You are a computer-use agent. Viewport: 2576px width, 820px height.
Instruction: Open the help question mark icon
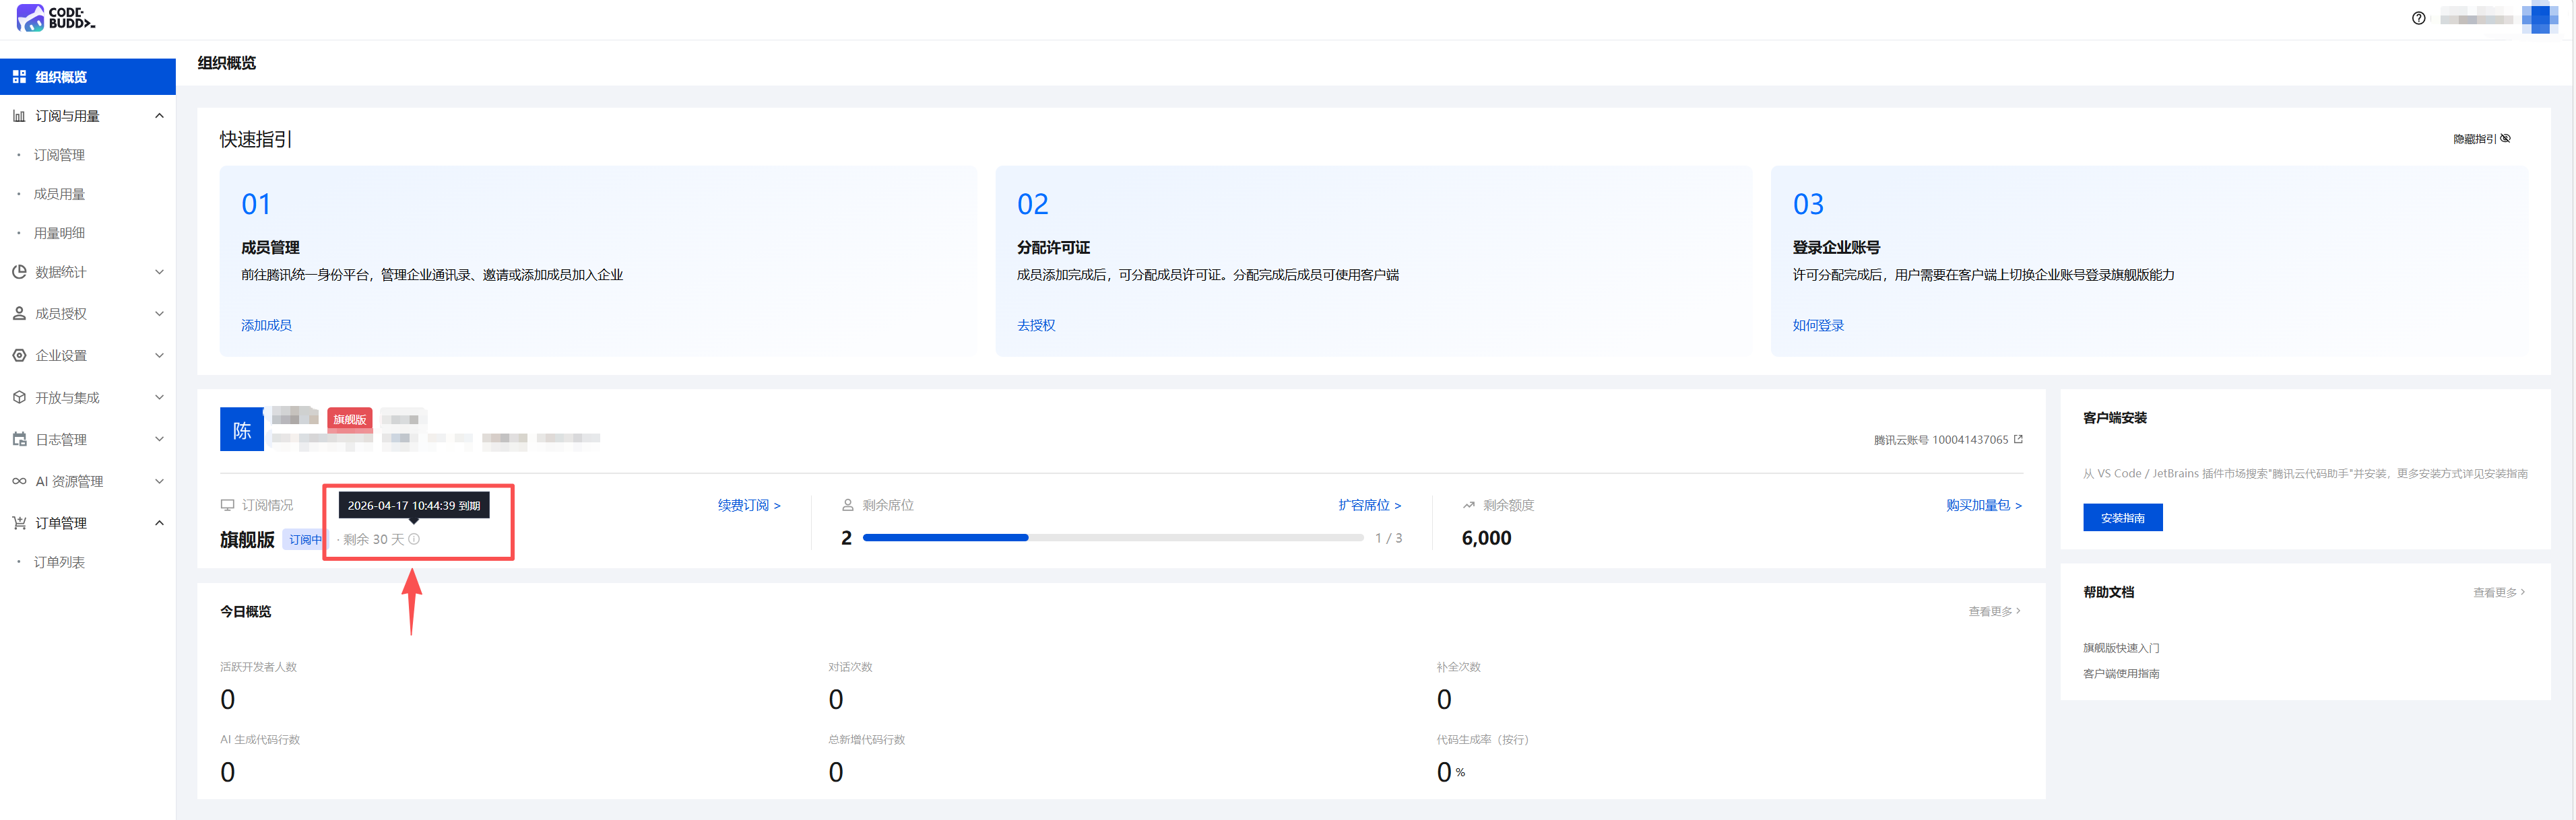tap(2418, 18)
